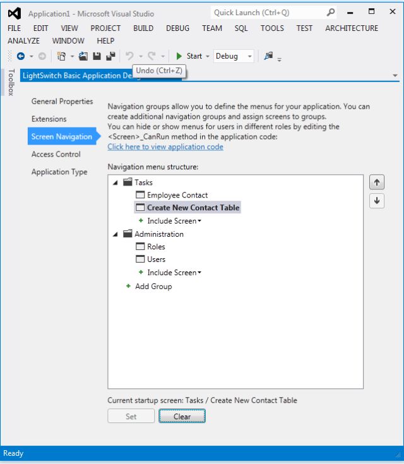Image resolution: width=404 pixels, height=464 pixels.
Task: Click the LightSwitch Basic Application Designer tab
Action: pos(78,76)
